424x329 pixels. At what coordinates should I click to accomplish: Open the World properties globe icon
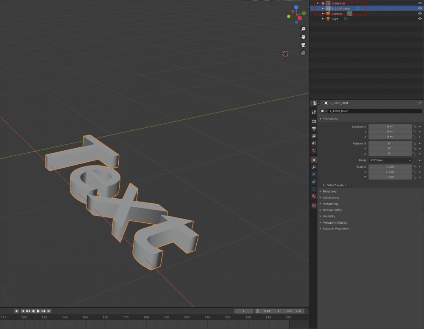(x=314, y=150)
